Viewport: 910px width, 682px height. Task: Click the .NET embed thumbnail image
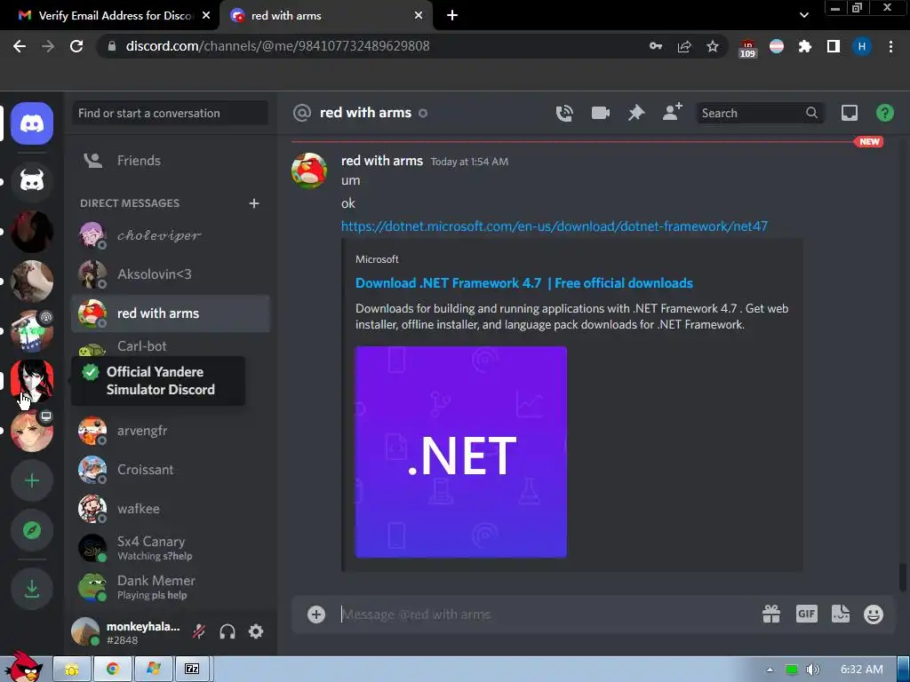pos(461,452)
